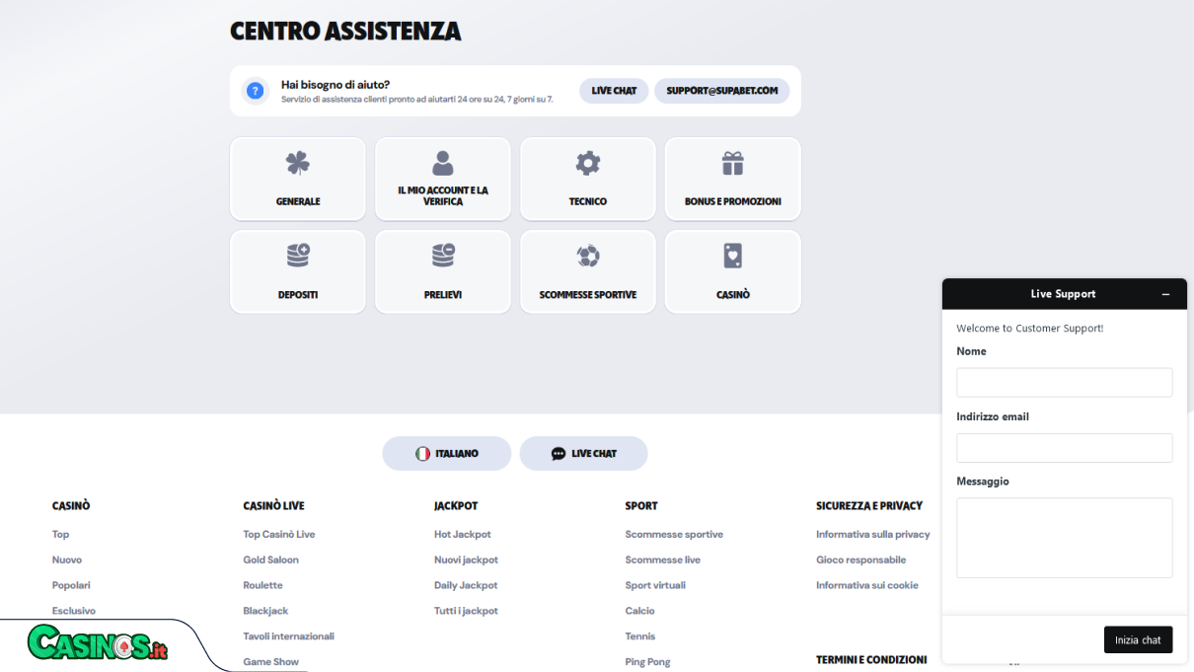The width and height of the screenshot is (1194, 672).
Task: Open the Hot Jackpot link
Action: coord(462,534)
